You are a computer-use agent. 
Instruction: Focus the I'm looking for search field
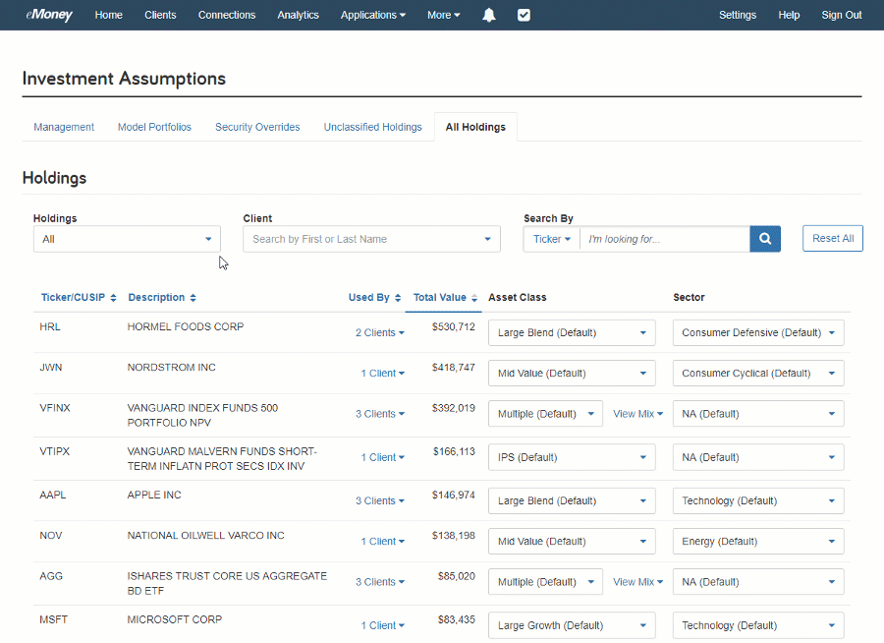[665, 239]
